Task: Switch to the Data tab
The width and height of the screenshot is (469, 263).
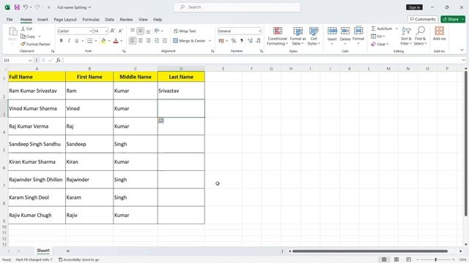Action: tap(109, 20)
